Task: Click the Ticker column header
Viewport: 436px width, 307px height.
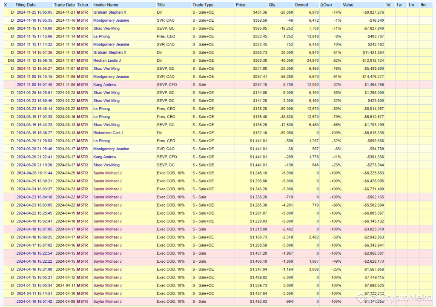Action: [83, 5]
